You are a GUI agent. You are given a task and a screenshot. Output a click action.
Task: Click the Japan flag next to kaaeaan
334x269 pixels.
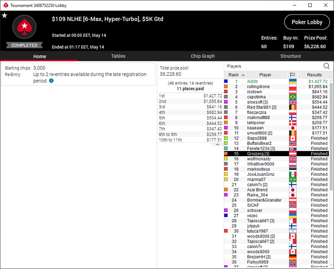tap(292, 128)
